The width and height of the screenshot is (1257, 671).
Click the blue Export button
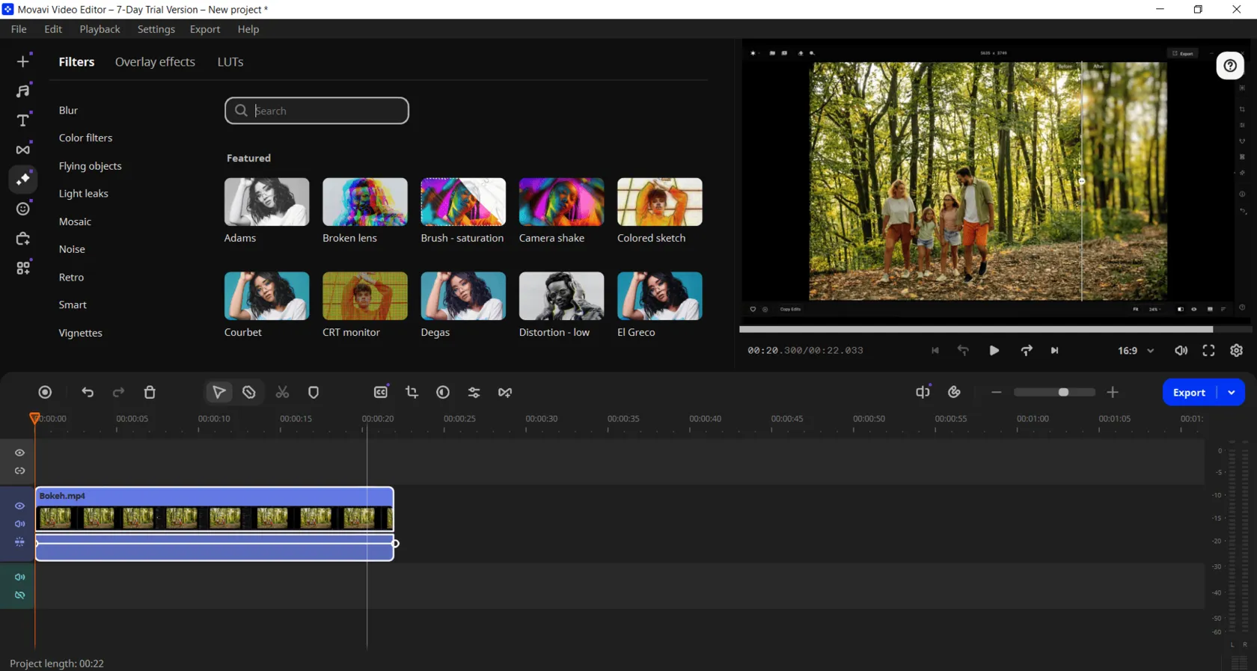(1188, 392)
